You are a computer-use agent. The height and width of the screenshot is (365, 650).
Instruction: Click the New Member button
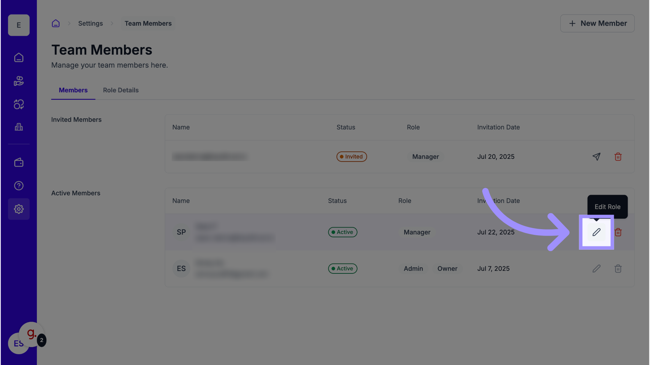(597, 23)
